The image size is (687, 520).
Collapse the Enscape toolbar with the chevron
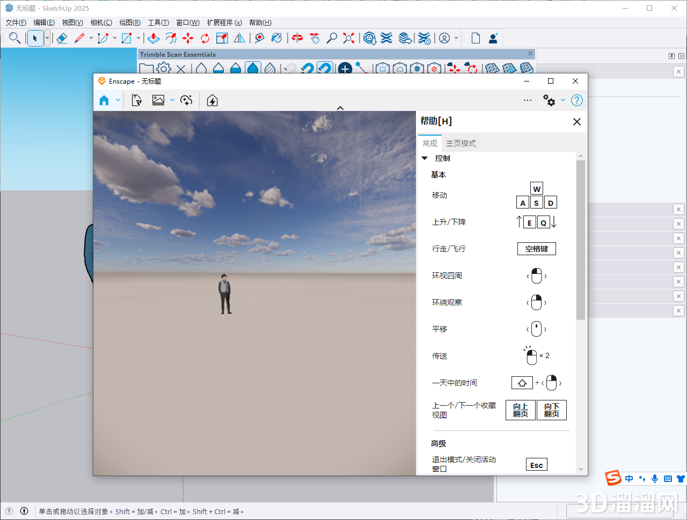click(340, 107)
